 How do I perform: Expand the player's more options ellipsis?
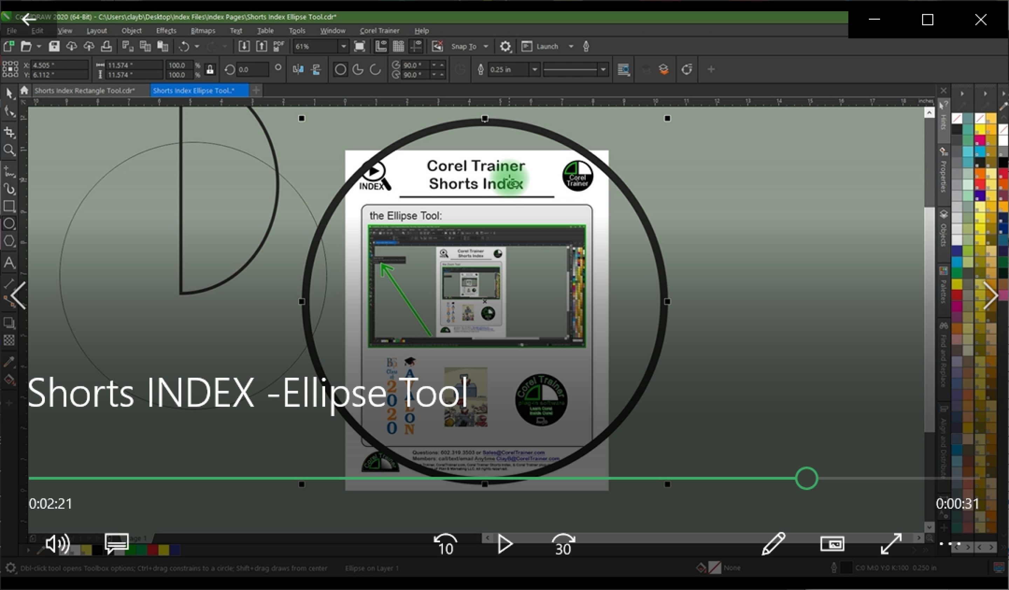pos(950,544)
